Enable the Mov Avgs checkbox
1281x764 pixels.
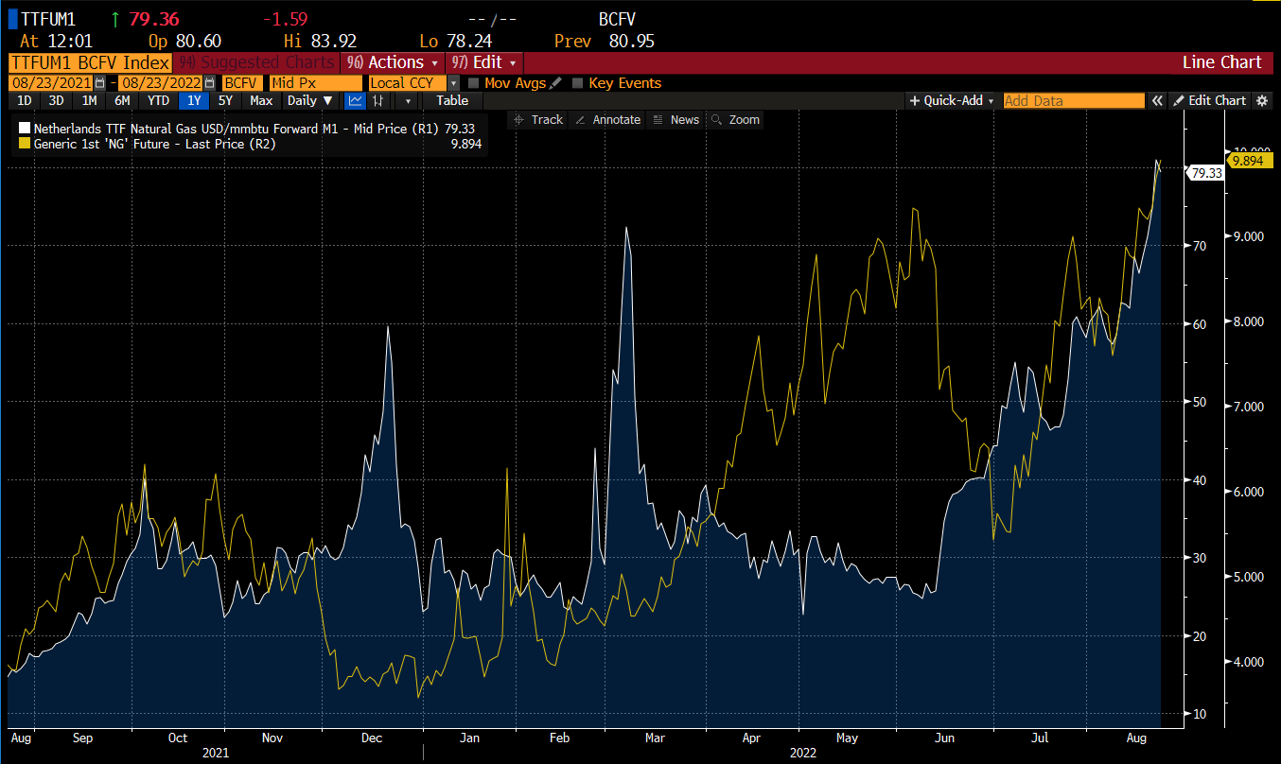tap(474, 83)
